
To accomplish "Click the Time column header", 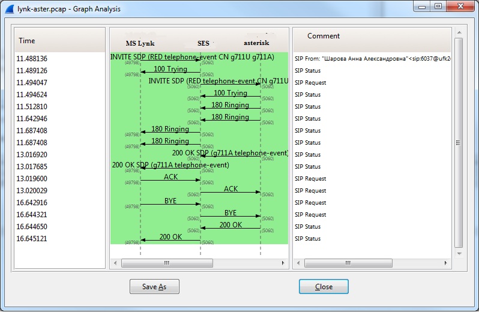I will pyautogui.click(x=60, y=40).
